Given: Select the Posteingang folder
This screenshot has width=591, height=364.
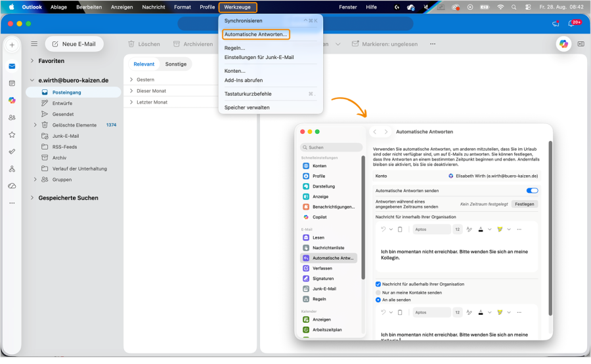Looking at the screenshot, I should (73, 92).
